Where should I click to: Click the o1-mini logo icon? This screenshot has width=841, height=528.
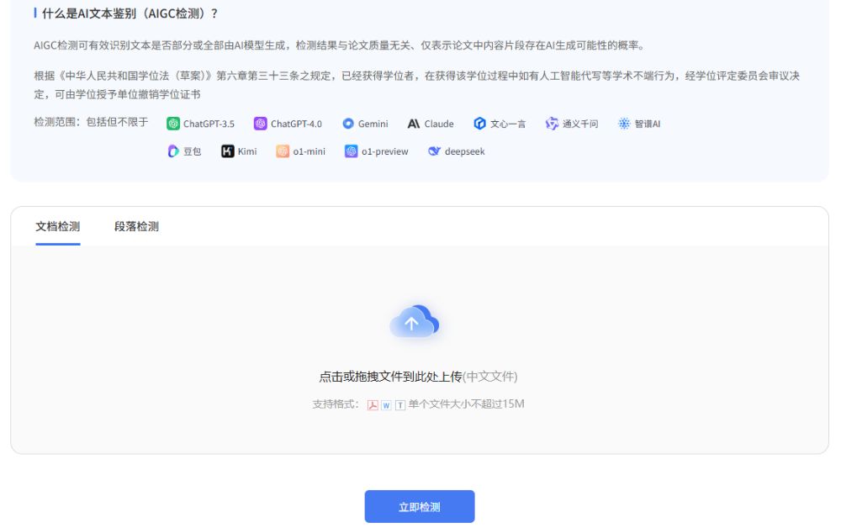pos(283,151)
